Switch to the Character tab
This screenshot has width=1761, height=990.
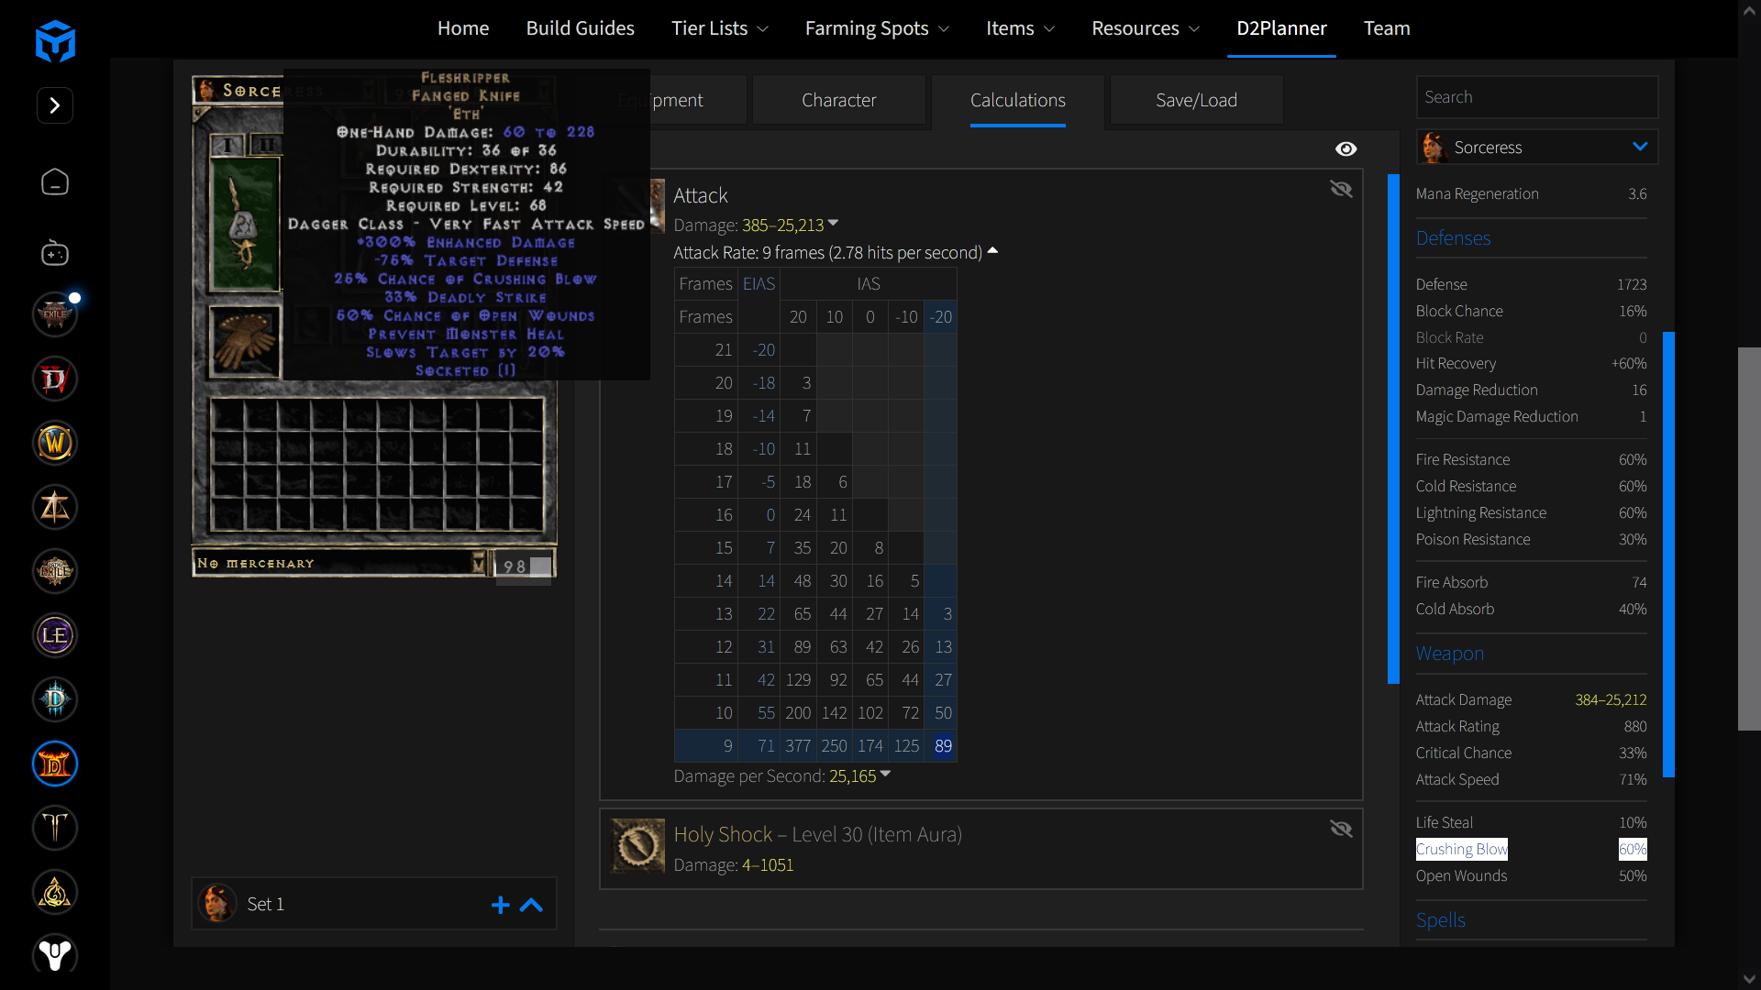tap(838, 100)
